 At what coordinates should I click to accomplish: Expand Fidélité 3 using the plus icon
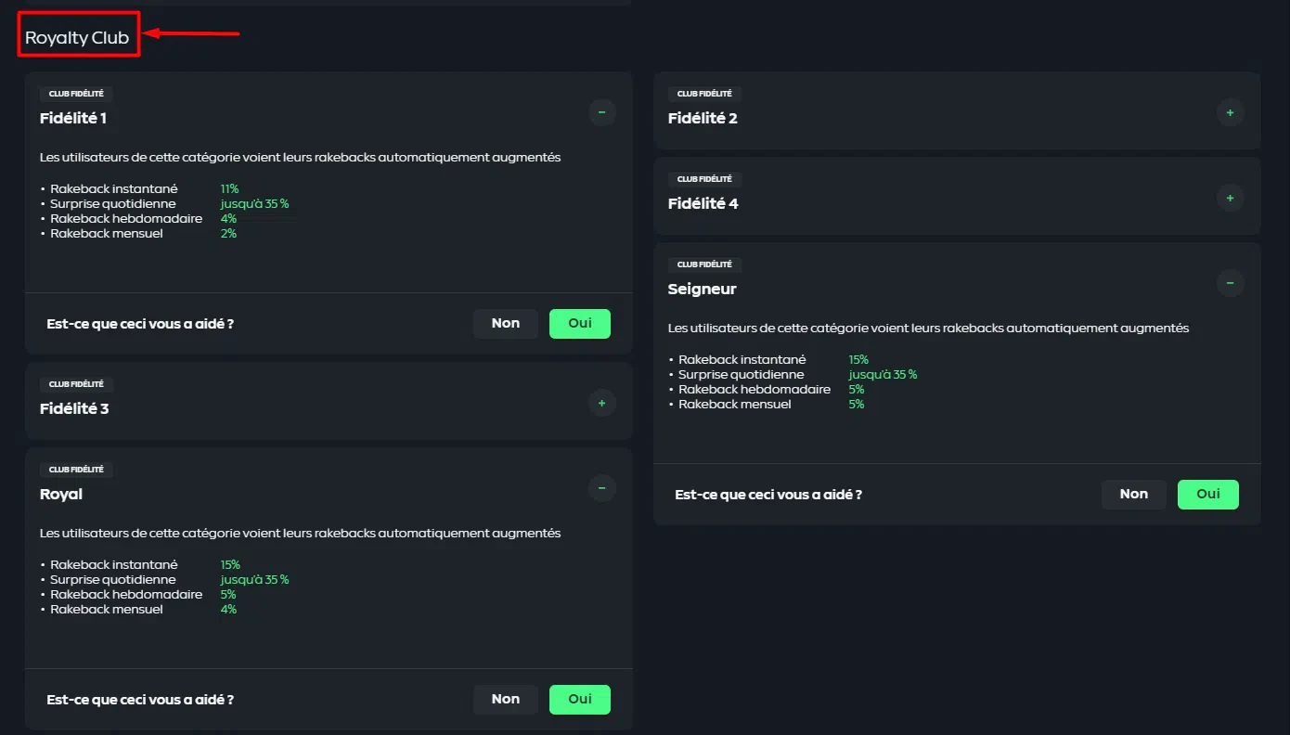(x=601, y=403)
